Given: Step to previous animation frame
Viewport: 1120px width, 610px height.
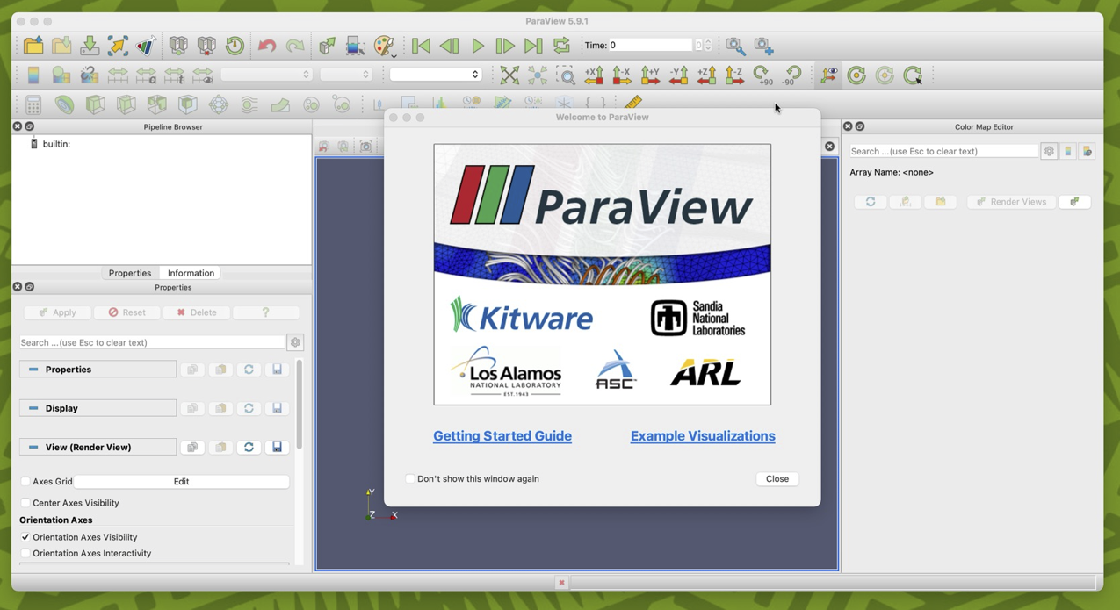Looking at the screenshot, I should click(x=450, y=45).
